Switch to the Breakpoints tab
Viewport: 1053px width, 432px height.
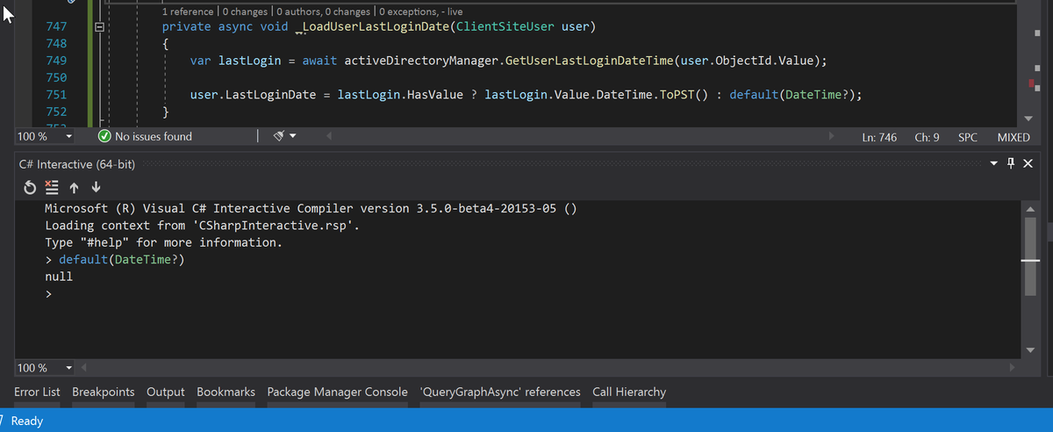click(x=104, y=392)
